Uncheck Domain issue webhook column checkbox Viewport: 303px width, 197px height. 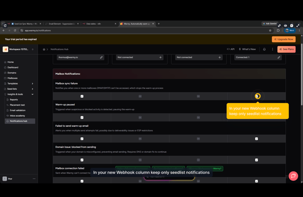coord(256,160)
